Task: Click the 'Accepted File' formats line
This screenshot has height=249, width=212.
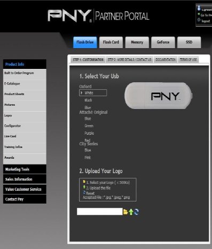Action: (x=106, y=197)
